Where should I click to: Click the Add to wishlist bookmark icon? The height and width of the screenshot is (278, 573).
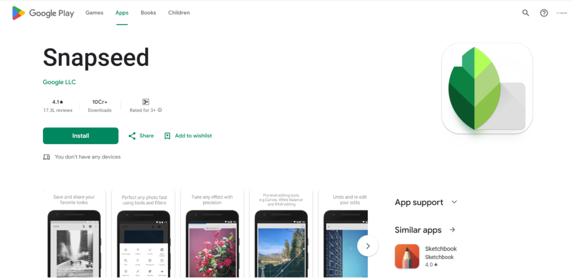pyautogui.click(x=167, y=136)
